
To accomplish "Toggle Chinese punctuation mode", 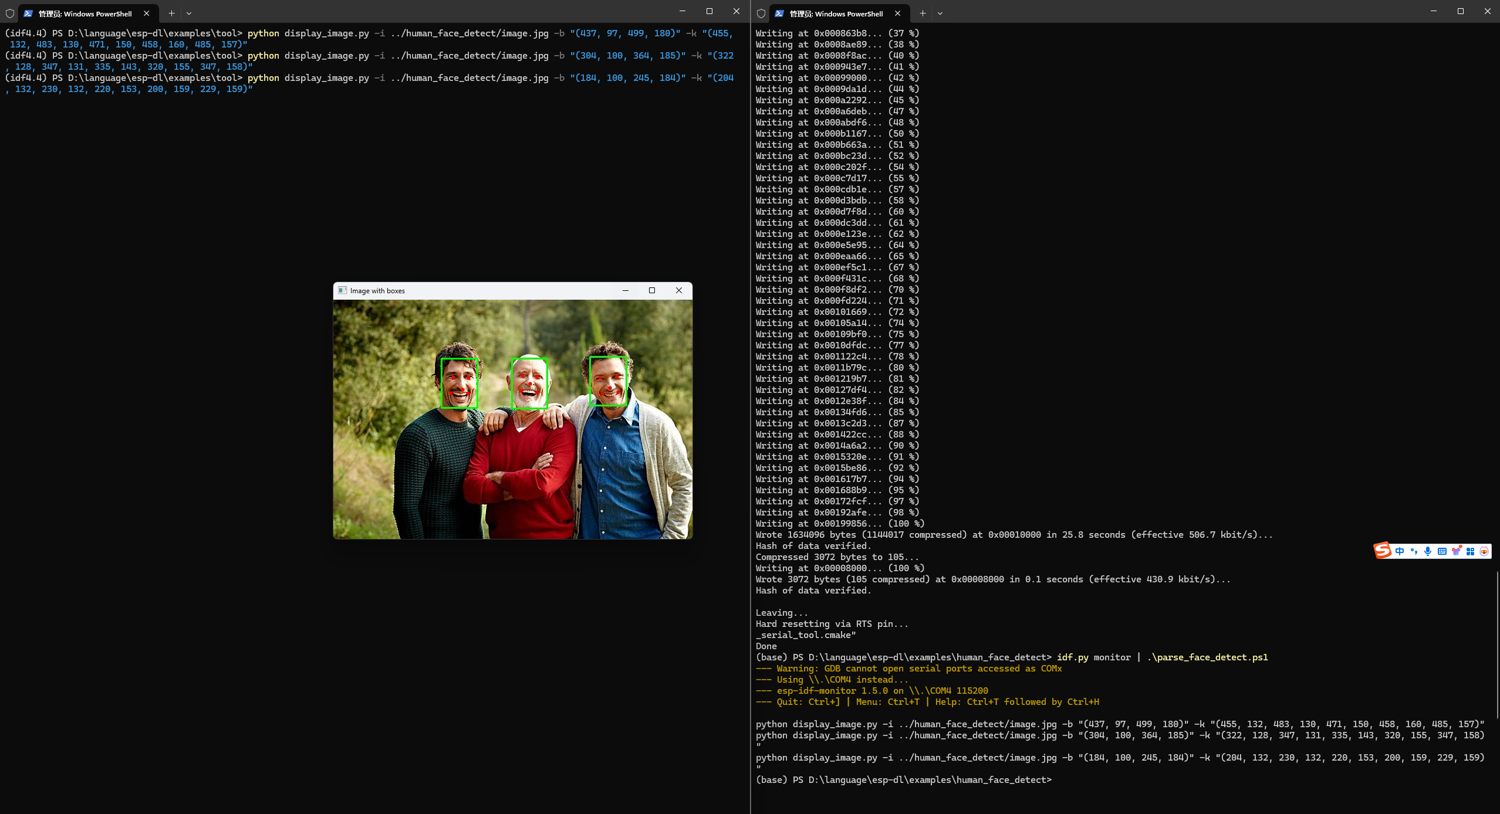I will 1414,551.
